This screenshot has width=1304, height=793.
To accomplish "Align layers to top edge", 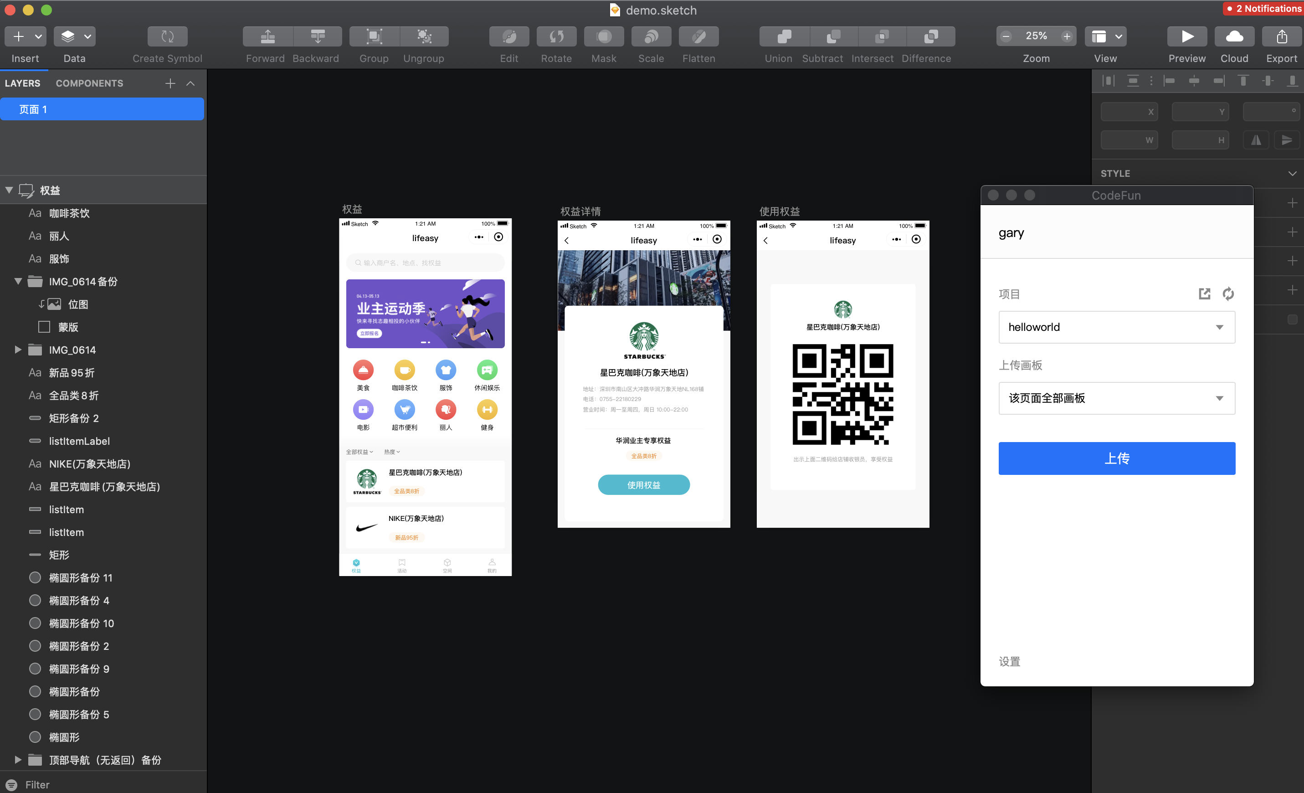I will (x=1243, y=81).
